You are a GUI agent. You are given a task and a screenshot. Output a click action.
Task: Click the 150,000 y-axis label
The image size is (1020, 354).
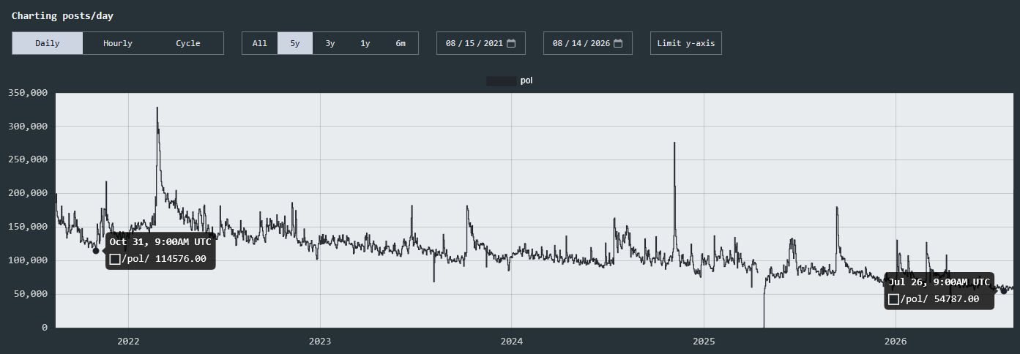click(27, 227)
